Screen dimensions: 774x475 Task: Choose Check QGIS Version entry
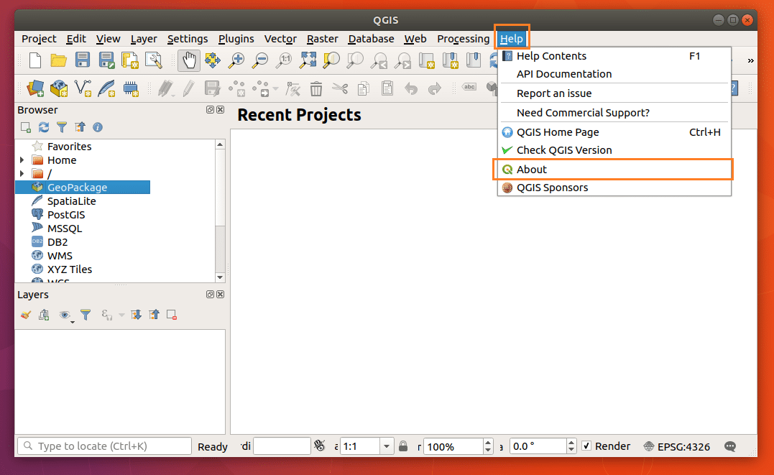[614, 150]
